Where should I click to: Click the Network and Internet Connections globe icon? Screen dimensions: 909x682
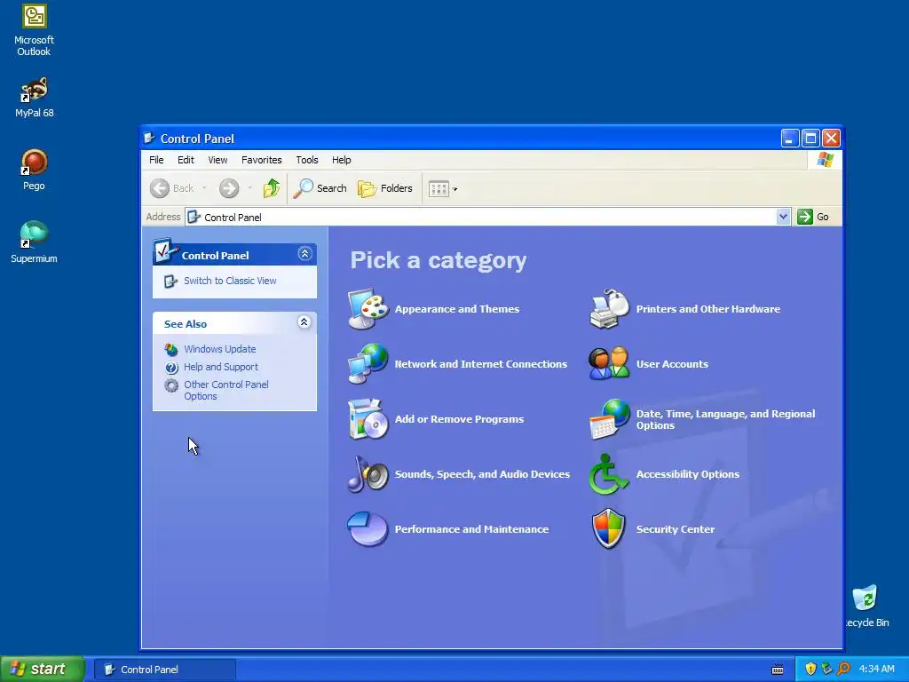click(x=368, y=363)
